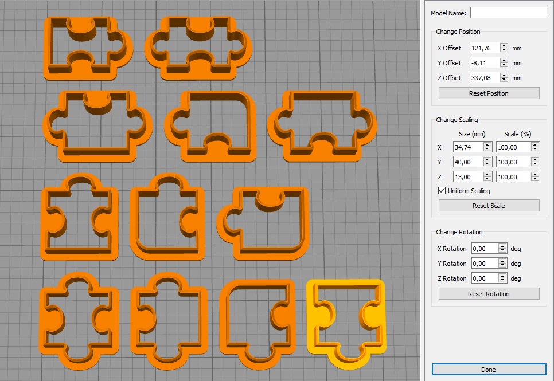Click the Y Size (mm) field
This screenshot has height=381, width=554.
tap(468, 162)
